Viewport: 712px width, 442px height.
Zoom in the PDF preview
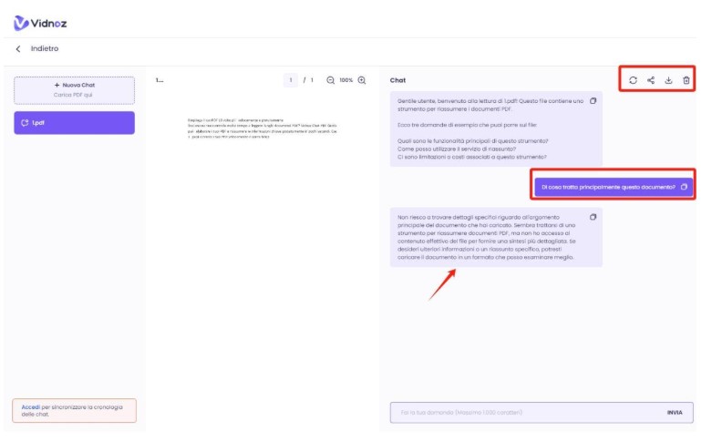[362, 80]
